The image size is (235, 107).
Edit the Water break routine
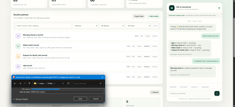click(133, 46)
